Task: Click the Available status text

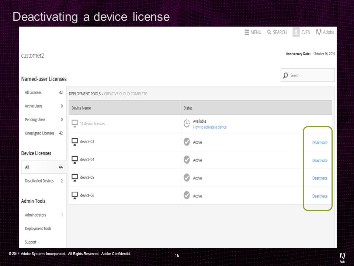Action: pos(199,121)
